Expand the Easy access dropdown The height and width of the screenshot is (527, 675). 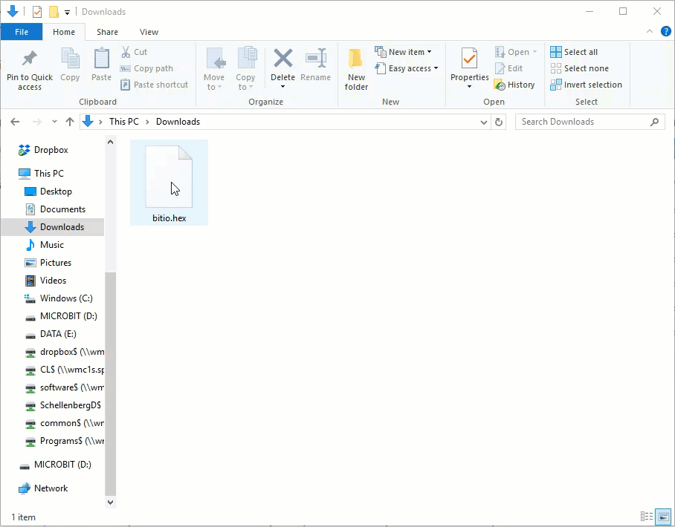tap(408, 68)
